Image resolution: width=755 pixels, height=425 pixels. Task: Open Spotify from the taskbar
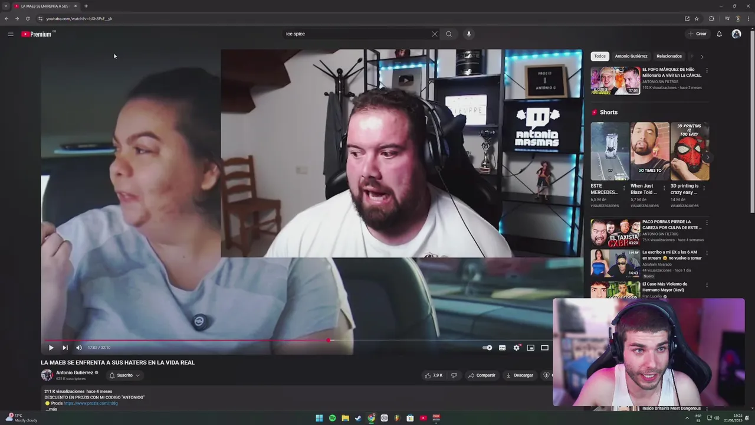click(332, 418)
